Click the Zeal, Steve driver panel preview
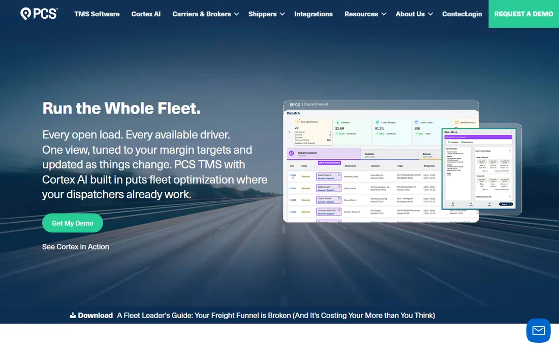The width and height of the screenshot is (559, 349). click(478, 168)
